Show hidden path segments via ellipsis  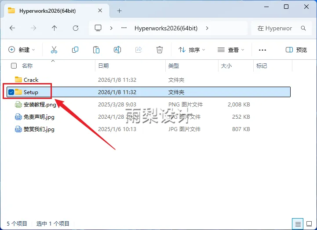coord(124,28)
